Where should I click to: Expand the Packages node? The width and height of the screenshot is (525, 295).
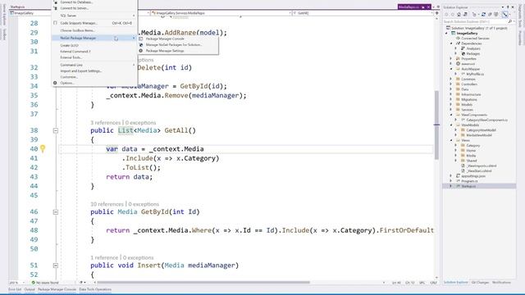click(x=456, y=53)
